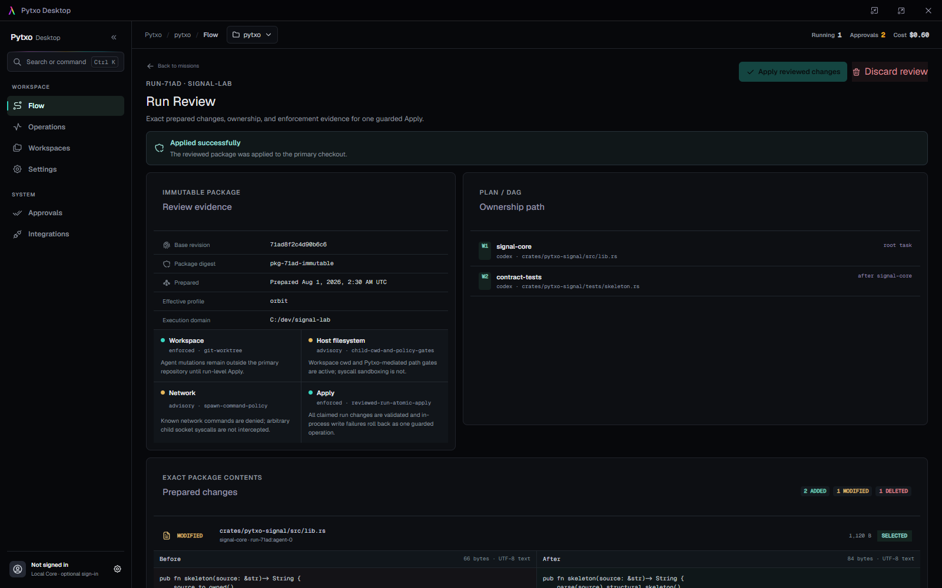Click the Network enforcement card title

(182, 393)
